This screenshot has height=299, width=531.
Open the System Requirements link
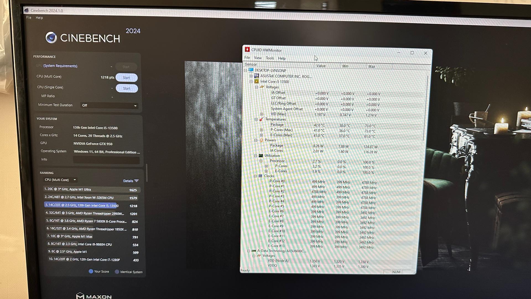coord(60,66)
